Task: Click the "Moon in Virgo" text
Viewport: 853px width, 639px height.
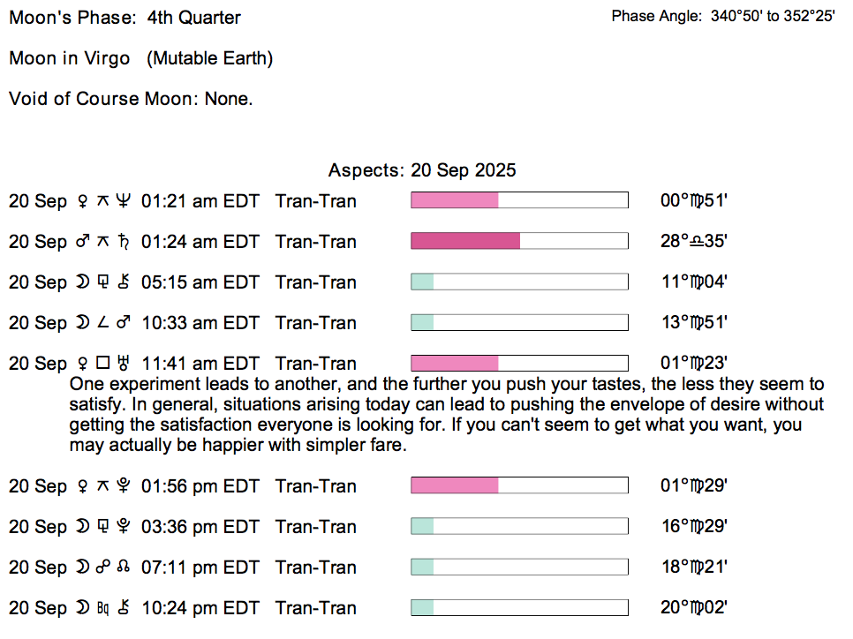Action: tap(70, 58)
